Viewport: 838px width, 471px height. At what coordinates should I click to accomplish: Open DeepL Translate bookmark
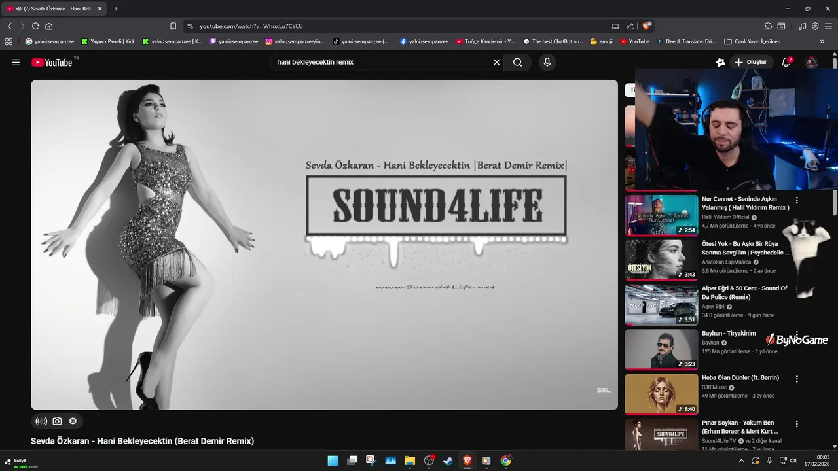pyautogui.click(x=686, y=41)
